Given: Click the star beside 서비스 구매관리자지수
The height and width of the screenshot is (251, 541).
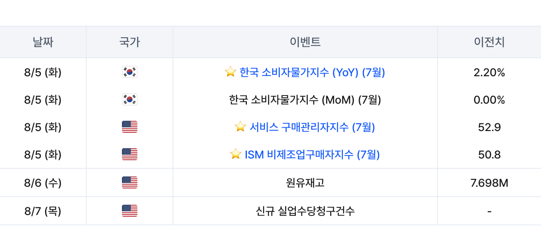Looking at the screenshot, I should pos(240,126).
